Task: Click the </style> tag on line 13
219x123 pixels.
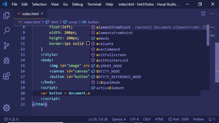Action: 49,54
